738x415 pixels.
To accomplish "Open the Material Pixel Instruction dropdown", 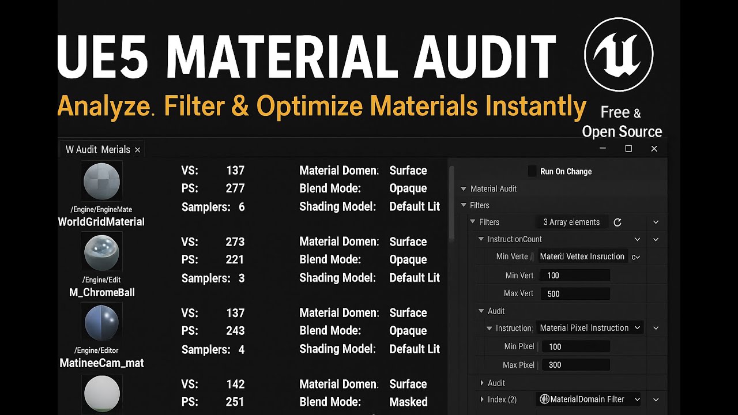I will tap(589, 328).
